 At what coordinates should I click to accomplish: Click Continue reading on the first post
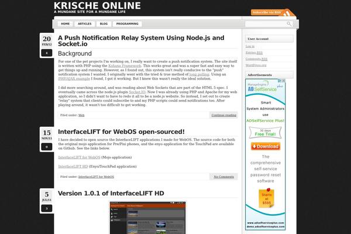[223, 115]
